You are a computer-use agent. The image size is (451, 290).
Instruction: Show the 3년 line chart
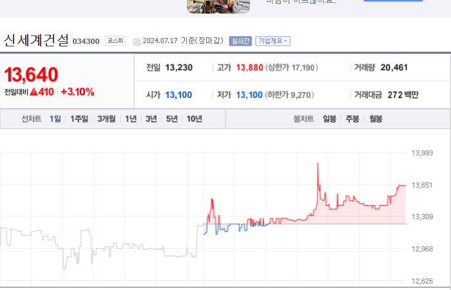[151, 119]
